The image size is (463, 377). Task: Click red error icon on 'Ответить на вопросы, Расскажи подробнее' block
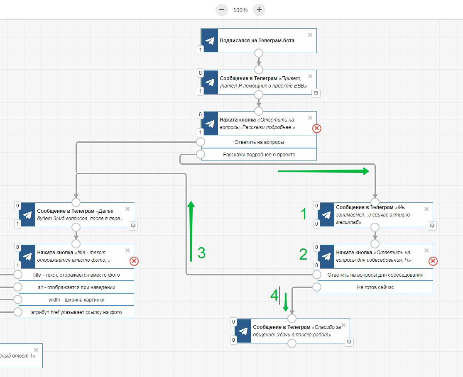point(316,129)
